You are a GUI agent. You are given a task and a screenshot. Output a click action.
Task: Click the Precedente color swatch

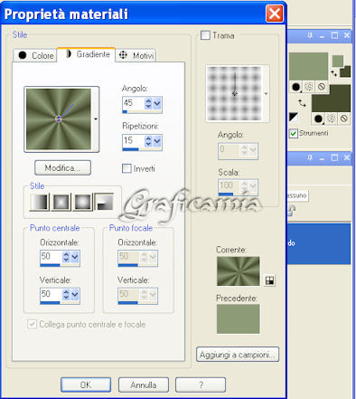238,318
